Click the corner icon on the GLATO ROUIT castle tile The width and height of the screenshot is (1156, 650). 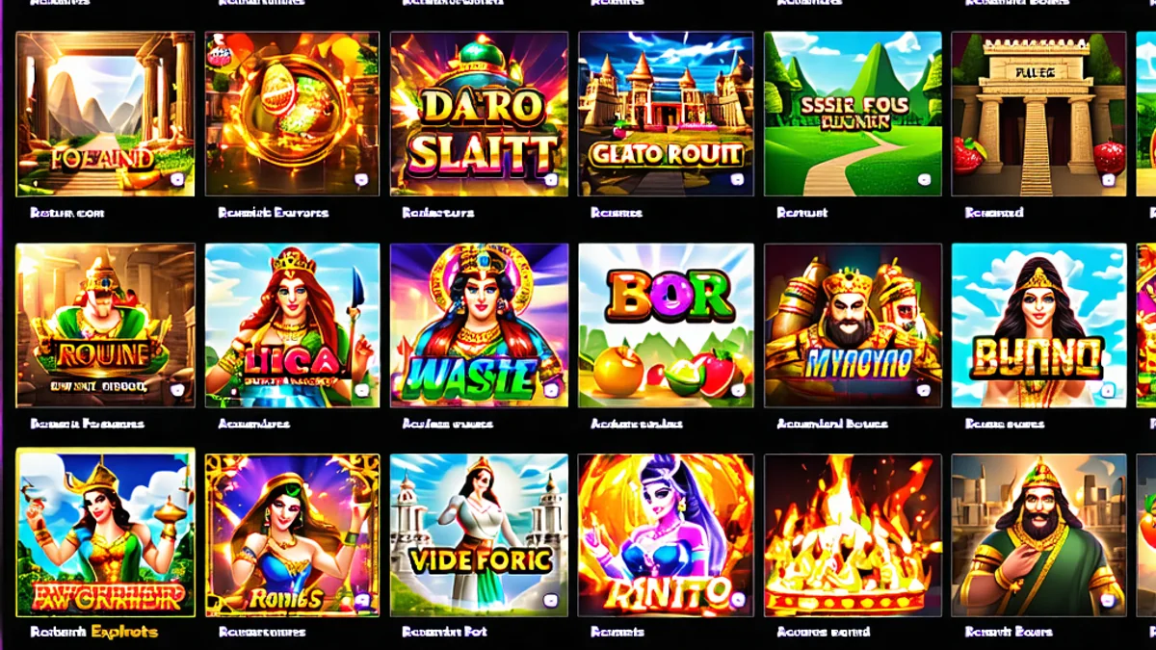pos(738,179)
